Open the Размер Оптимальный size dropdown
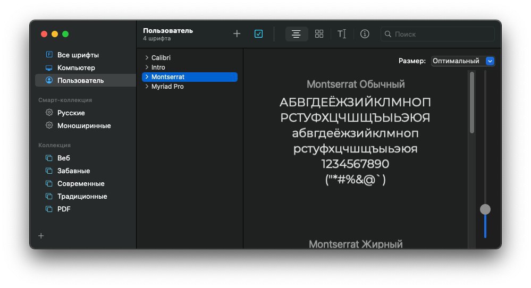Screen dimensions: 531x288 point(462,61)
